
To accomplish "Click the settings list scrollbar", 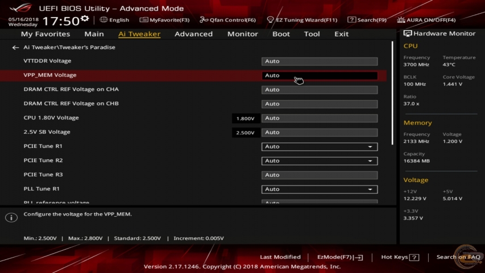I will click(x=392, y=93).
